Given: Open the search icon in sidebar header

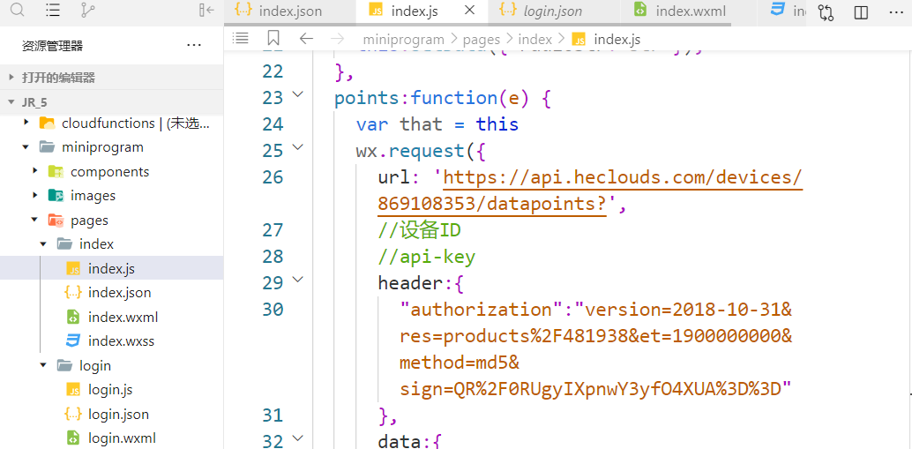Looking at the screenshot, I should [19, 10].
